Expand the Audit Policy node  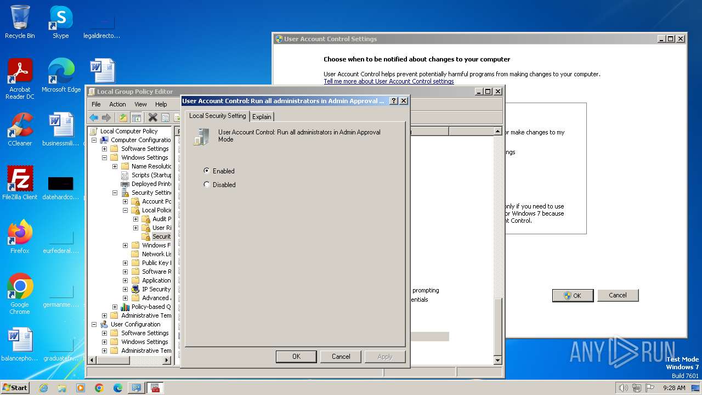135,219
